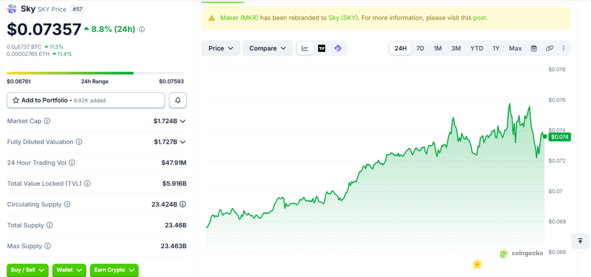Click the #57 rank badge
Viewport: 591px width, 277px height.
pyautogui.click(x=77, y=9)
